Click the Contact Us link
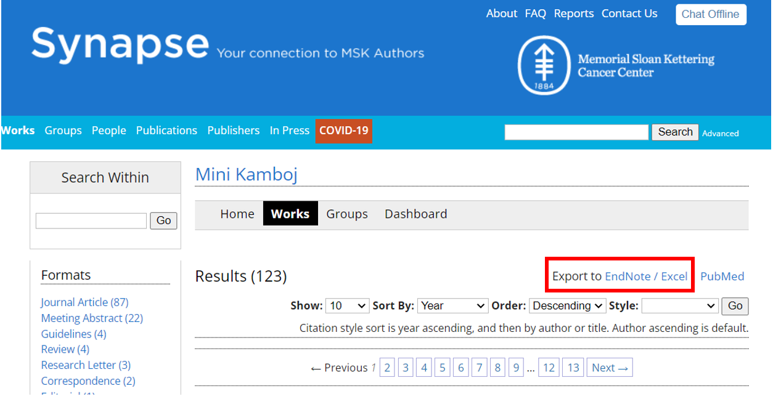 629,14
